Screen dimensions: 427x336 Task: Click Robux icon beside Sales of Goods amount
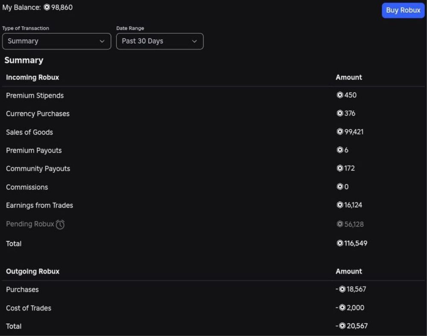(x=339, y=131)
